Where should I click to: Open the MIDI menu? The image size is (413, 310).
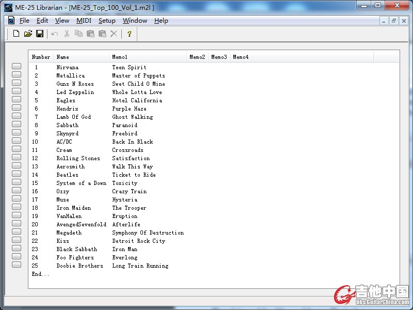coord(84,21)
